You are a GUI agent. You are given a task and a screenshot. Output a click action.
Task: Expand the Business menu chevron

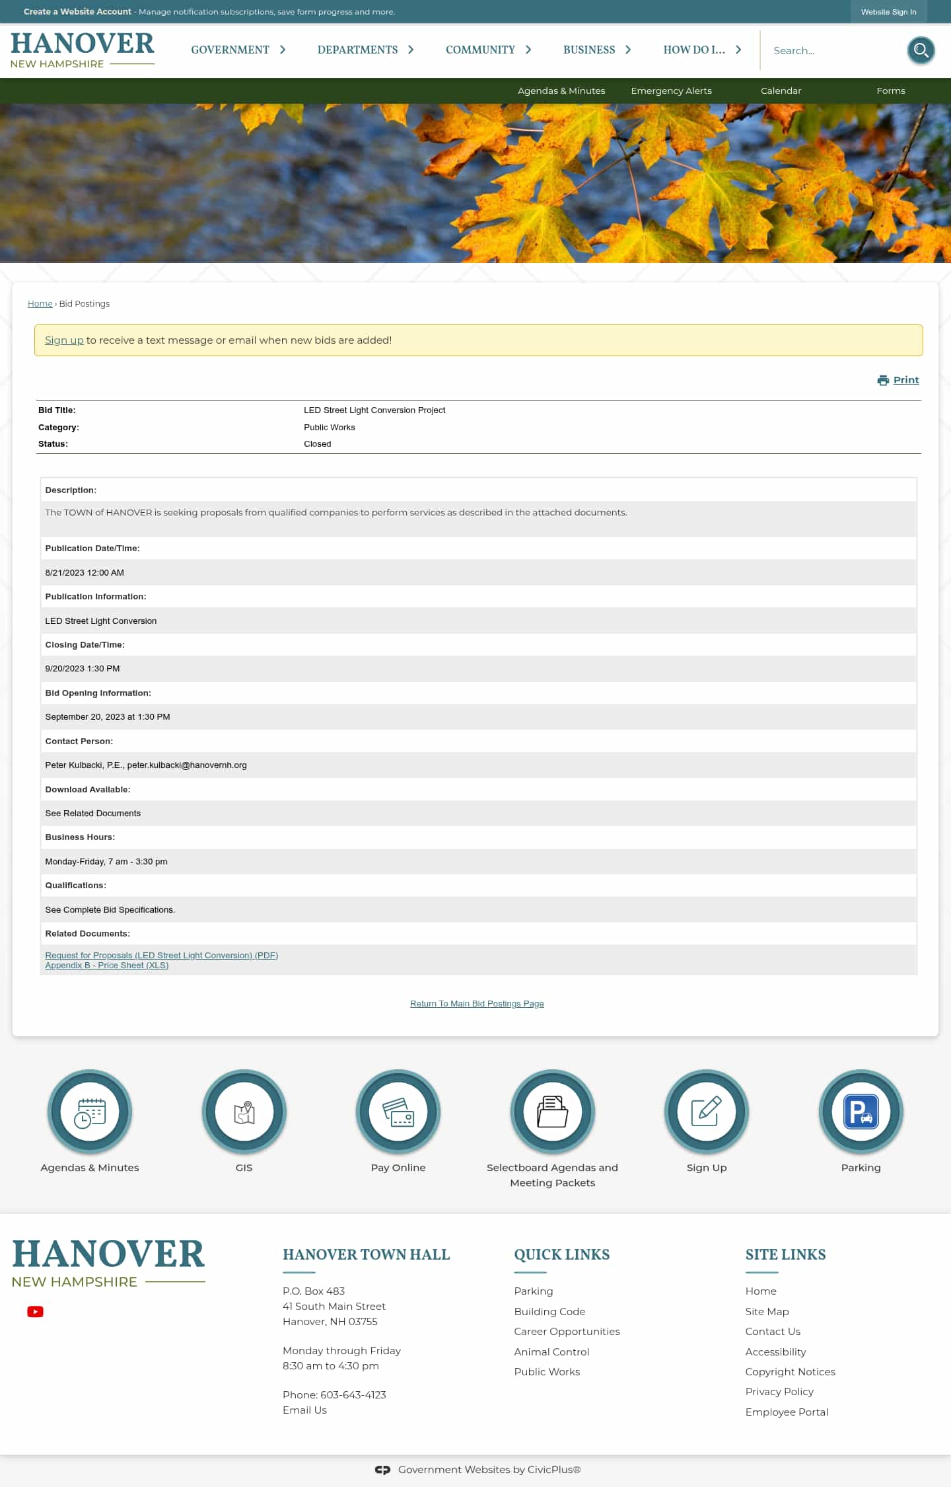tap(628, 50)
